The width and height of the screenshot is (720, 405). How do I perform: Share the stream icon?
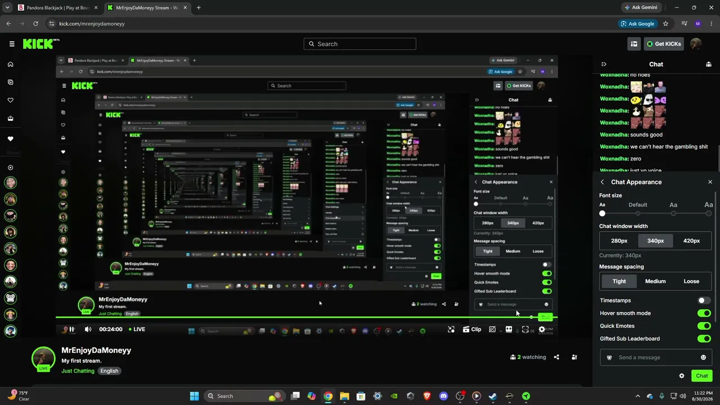(x=556, y=357)
